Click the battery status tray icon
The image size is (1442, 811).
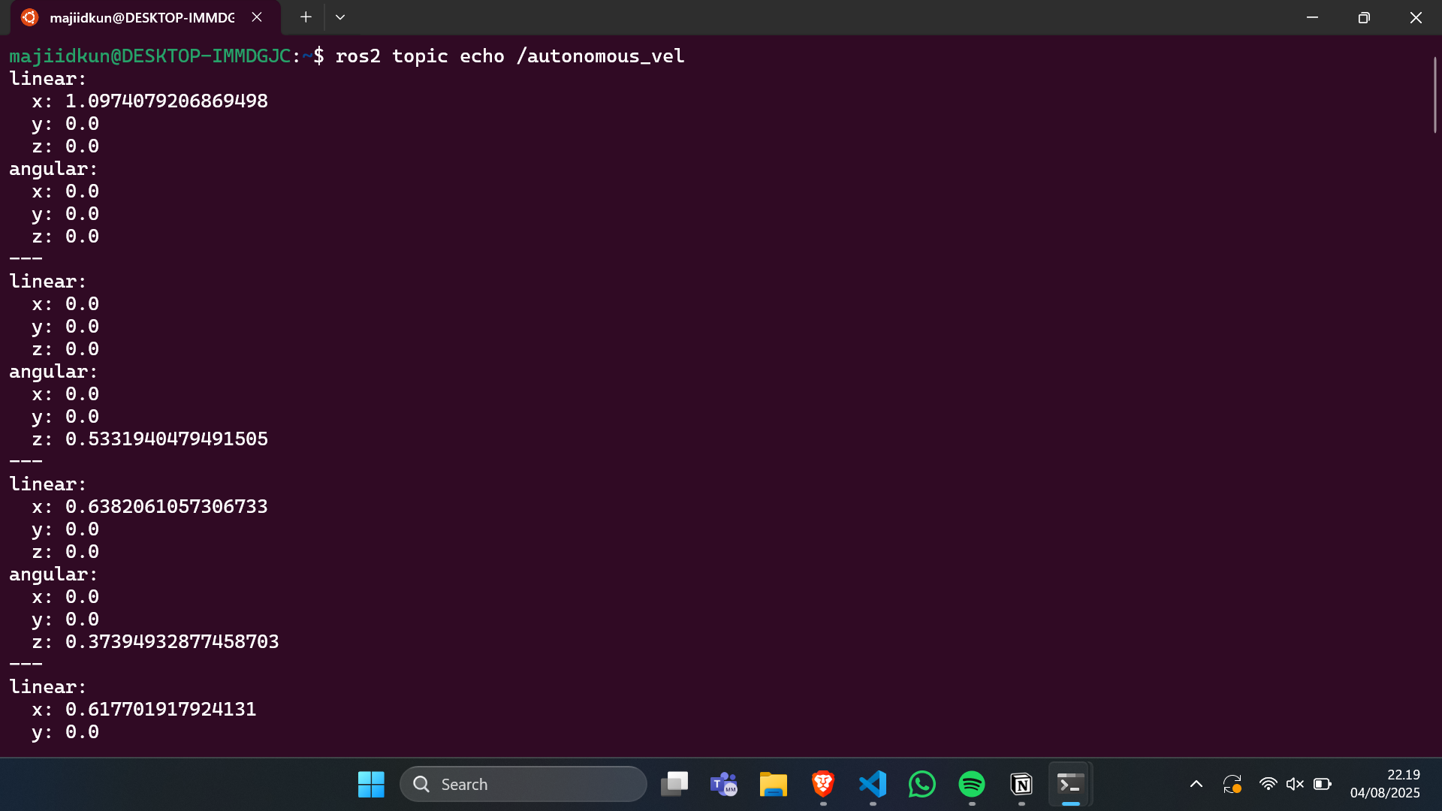point(1323,785)
